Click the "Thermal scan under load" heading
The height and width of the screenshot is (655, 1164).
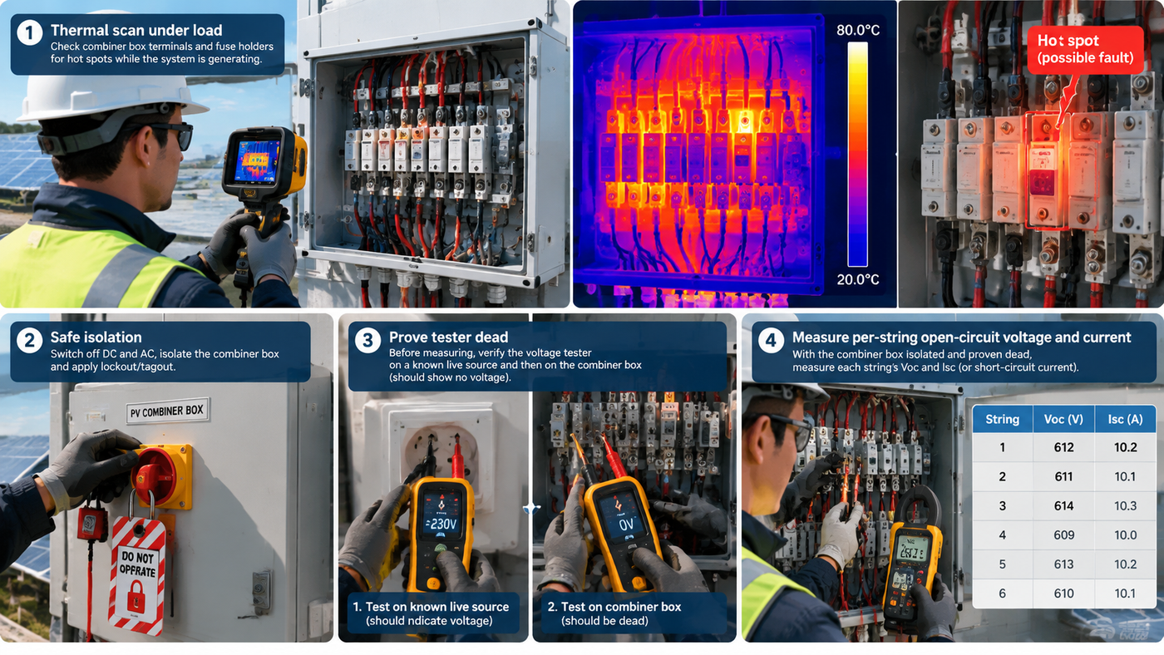click(x=136, y=31)
